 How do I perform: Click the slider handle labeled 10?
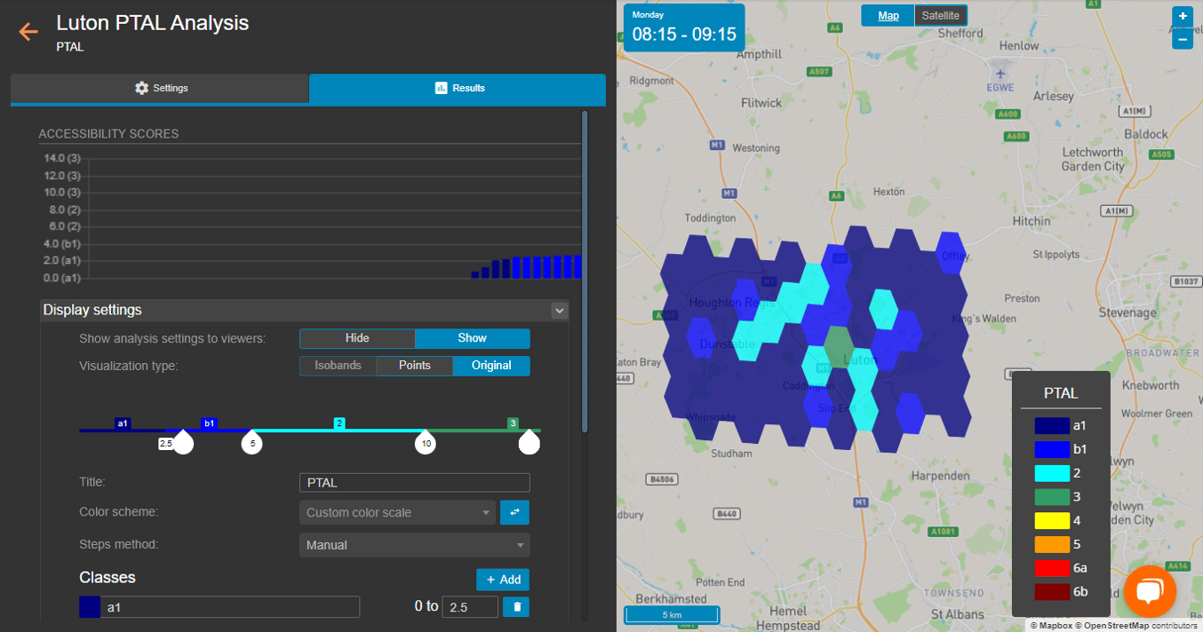(x=426, y=443)
